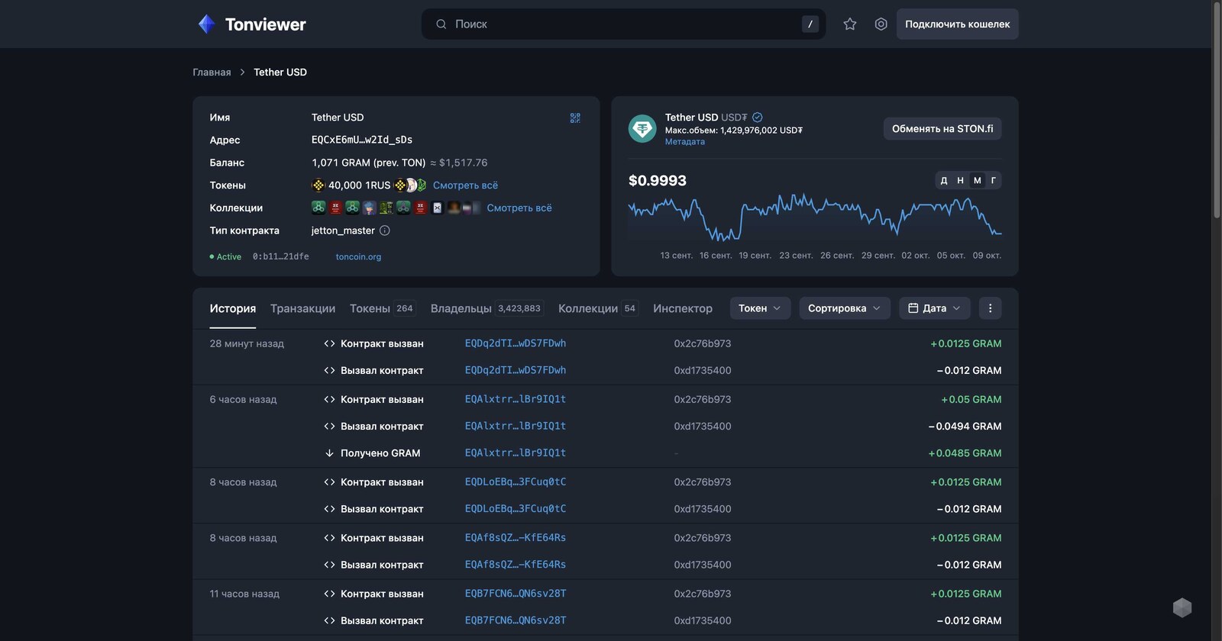Open the toncoin.org link
This screenshot has width=1222, height=641.
[358, 256]
